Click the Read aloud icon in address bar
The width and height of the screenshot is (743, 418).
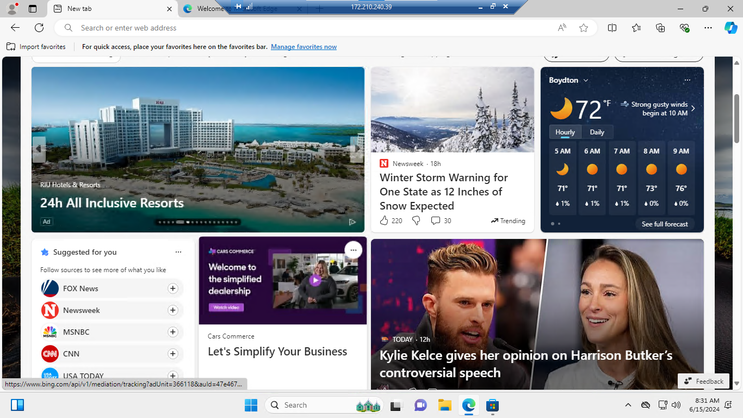click(x=562, y=28)
